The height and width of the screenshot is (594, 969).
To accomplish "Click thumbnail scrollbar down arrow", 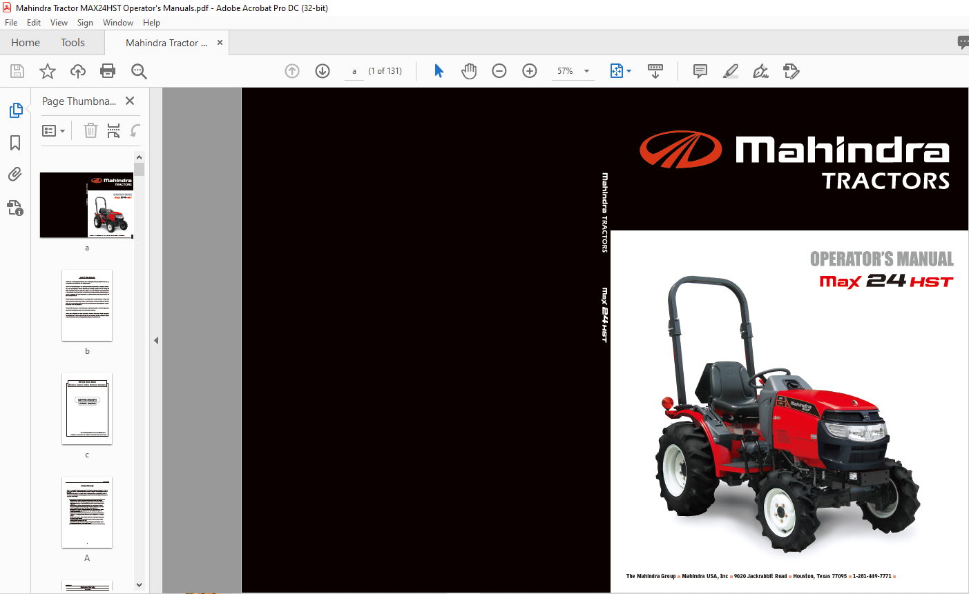I will point(140,585).
